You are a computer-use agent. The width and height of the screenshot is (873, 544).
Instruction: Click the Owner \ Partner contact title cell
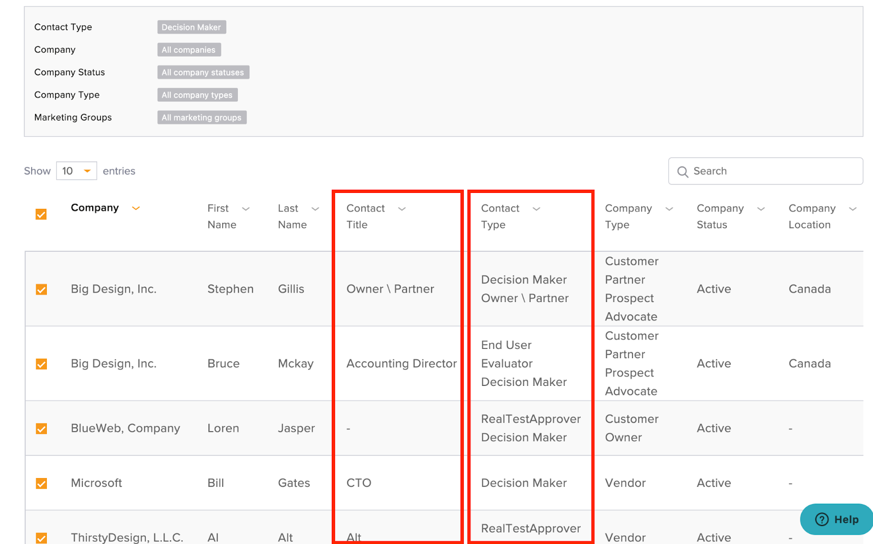pyautogui.click(x=390, y=289)
